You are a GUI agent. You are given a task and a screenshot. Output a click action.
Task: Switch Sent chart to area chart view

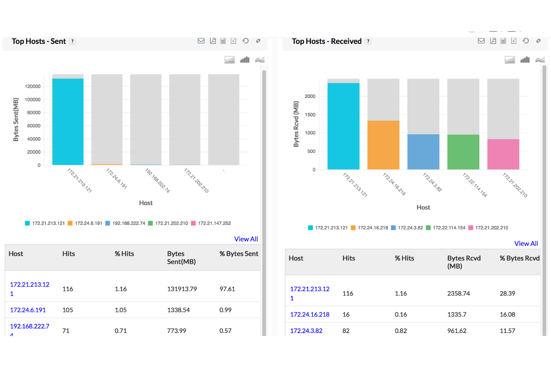(x=230, y=59)
